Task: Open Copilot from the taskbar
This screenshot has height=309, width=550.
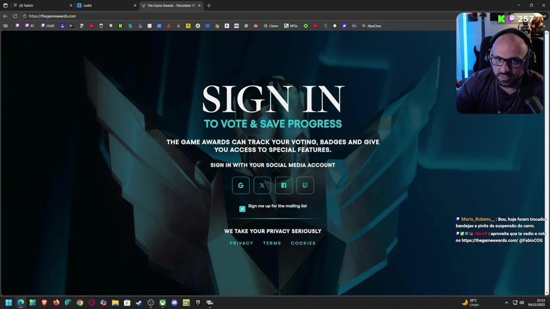Action: (104, 303)
